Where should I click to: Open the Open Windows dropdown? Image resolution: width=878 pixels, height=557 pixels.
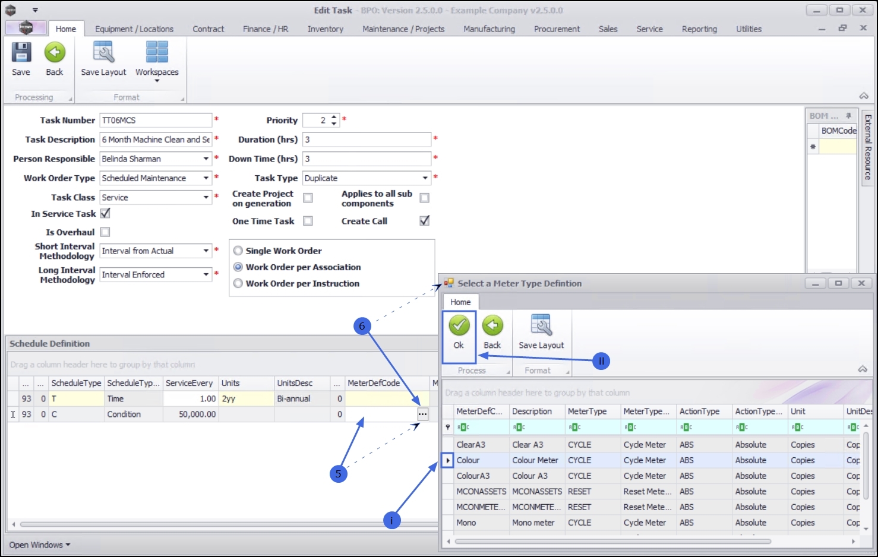tap(39, 545)
